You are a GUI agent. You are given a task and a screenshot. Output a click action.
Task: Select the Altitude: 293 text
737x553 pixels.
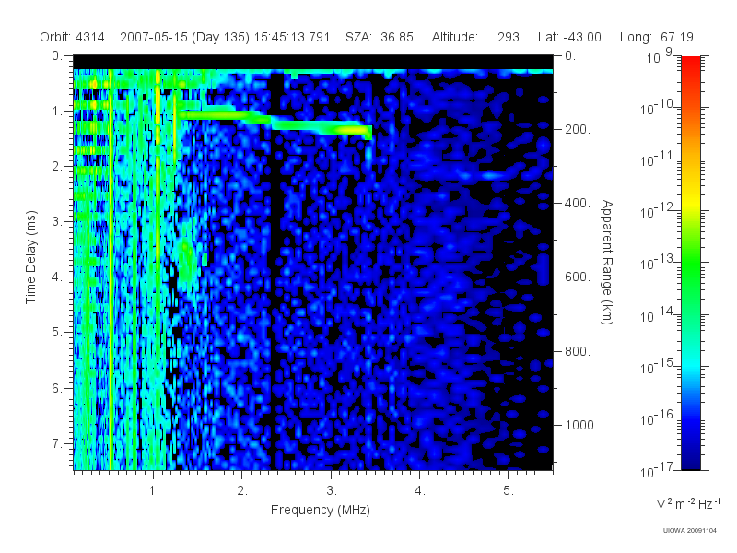tap(475, 37)
